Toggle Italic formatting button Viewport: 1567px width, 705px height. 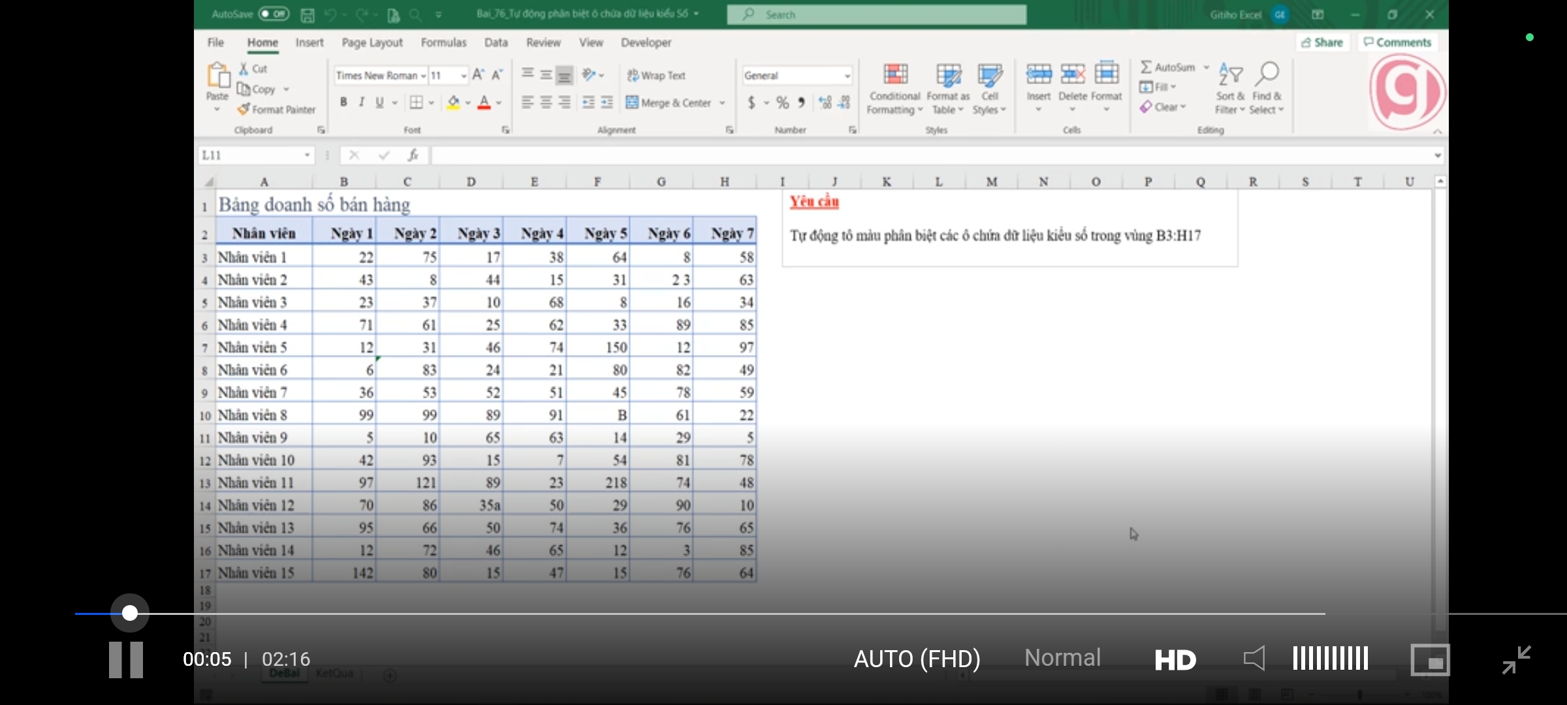pos(362,102)
